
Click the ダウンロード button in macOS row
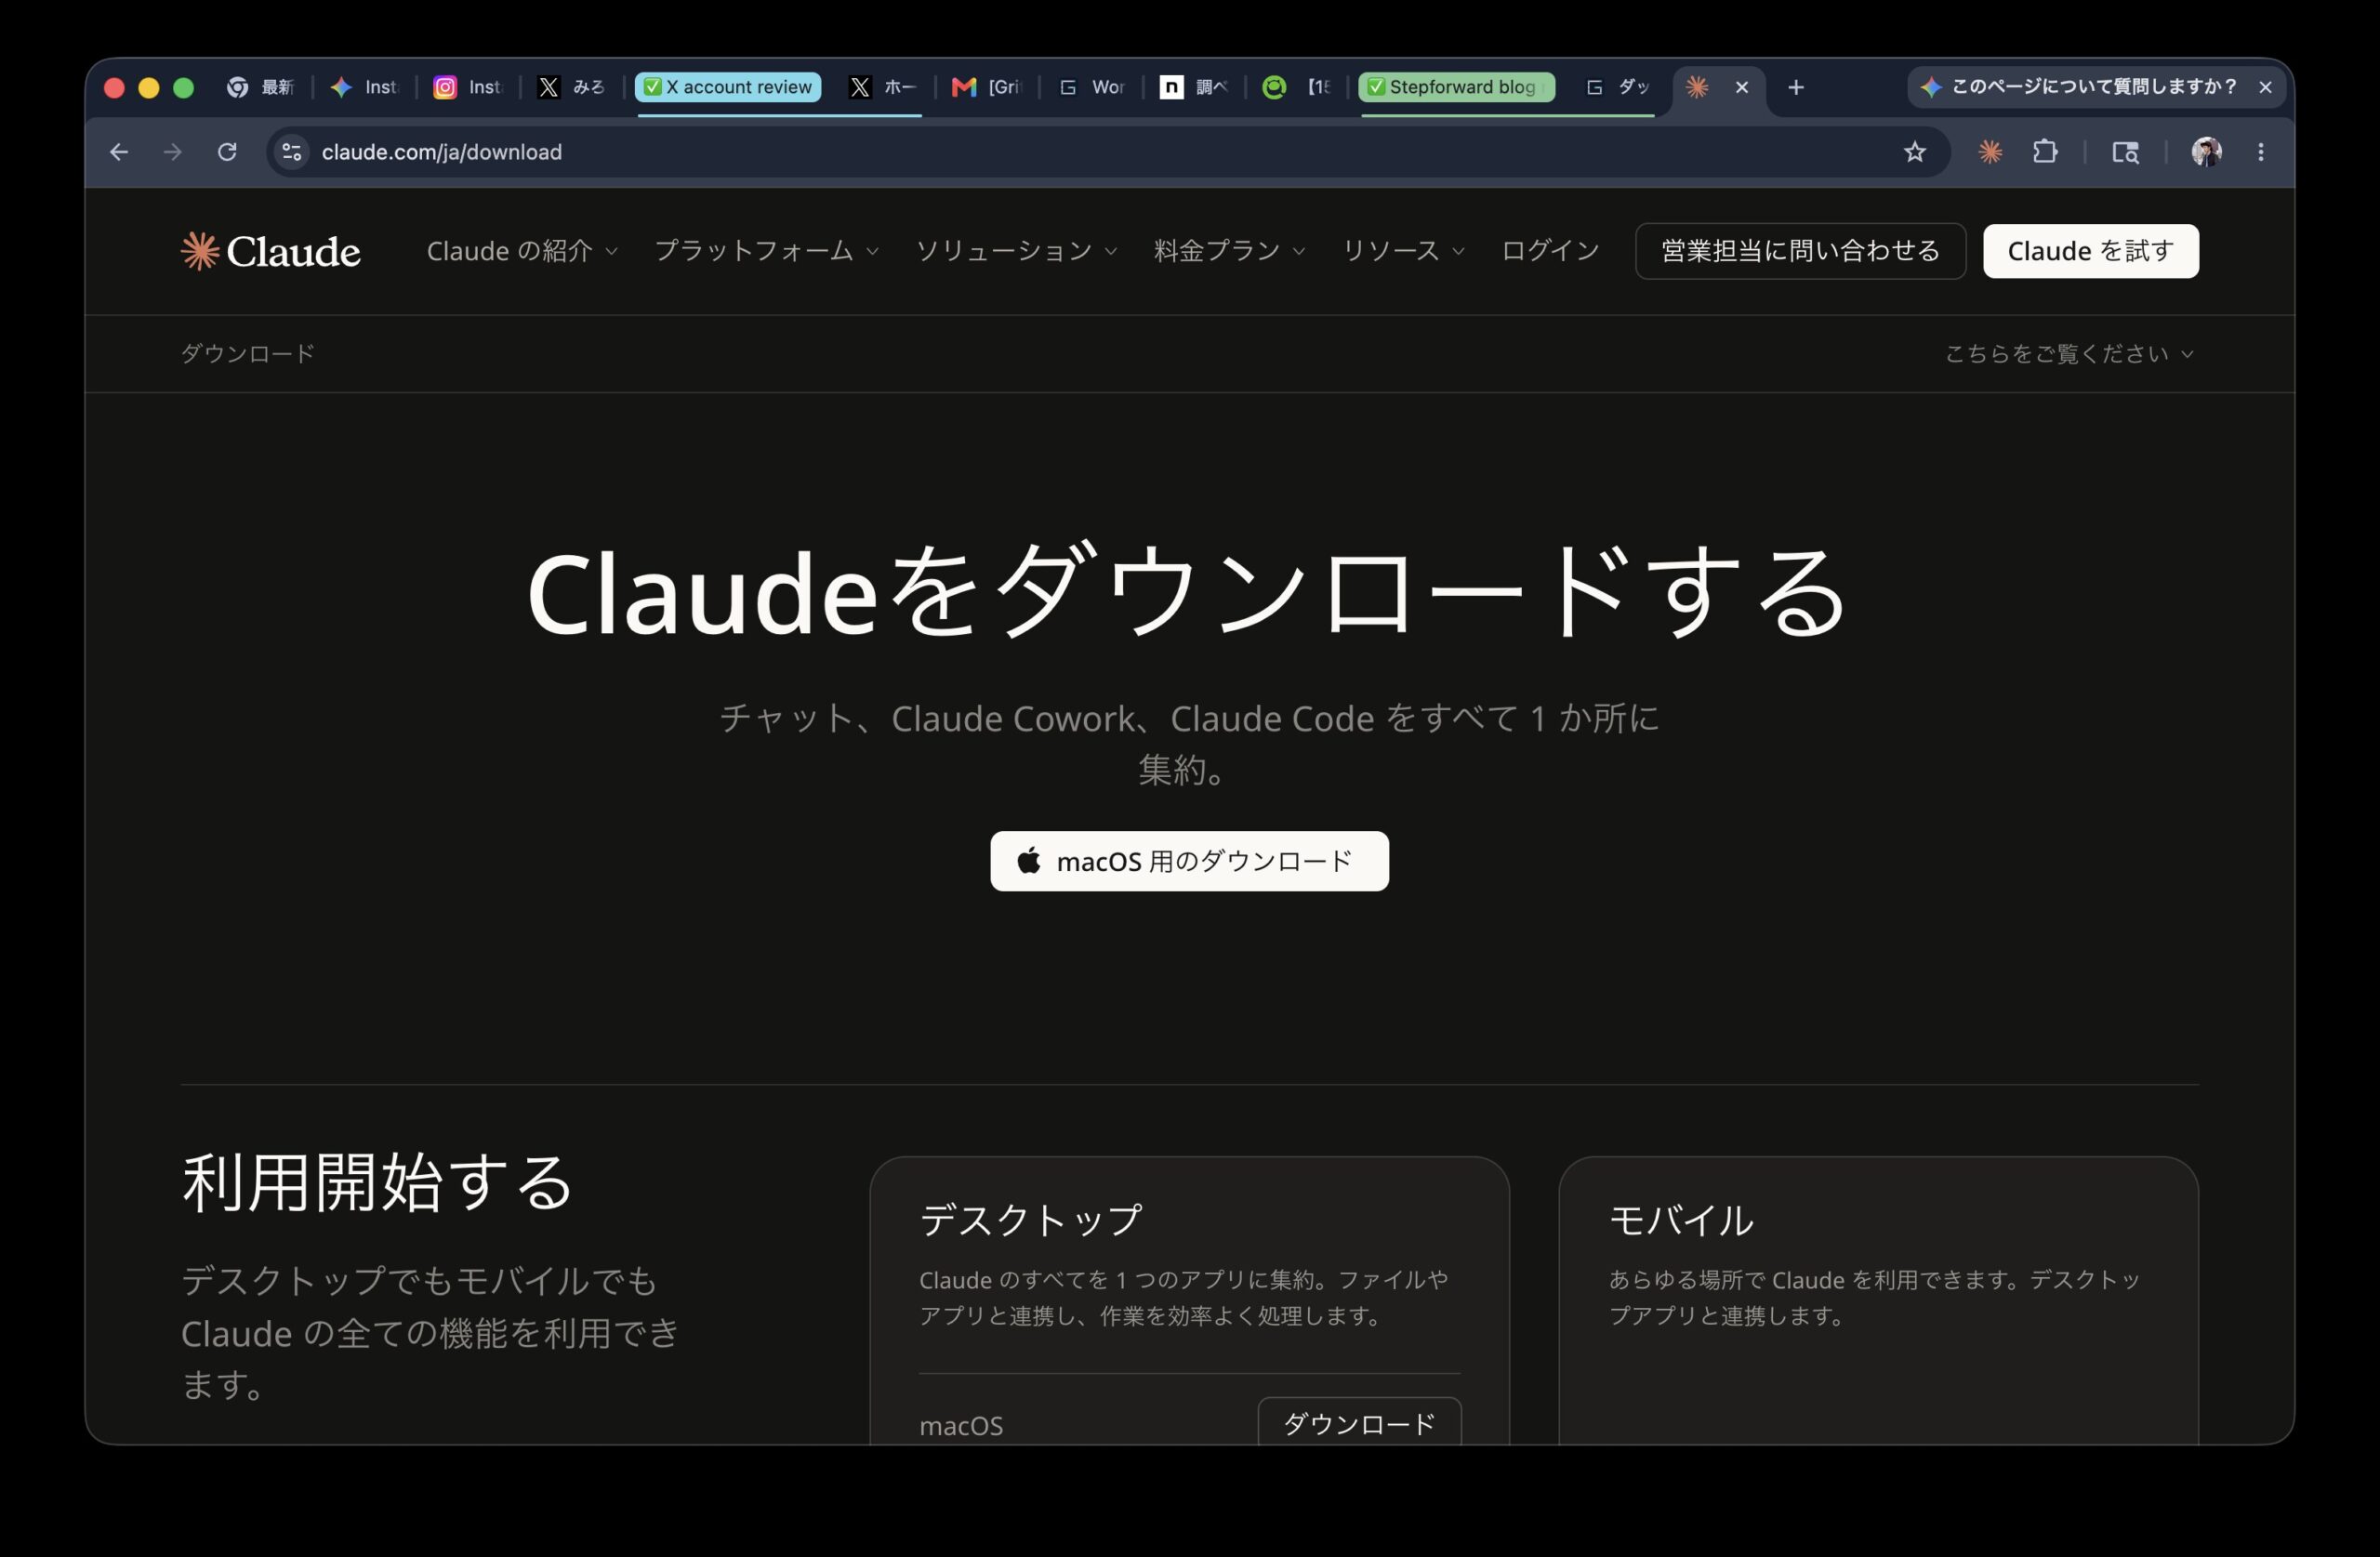(x=1359, y=1421)
